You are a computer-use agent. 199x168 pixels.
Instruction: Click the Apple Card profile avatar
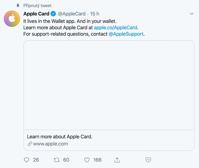12,19
